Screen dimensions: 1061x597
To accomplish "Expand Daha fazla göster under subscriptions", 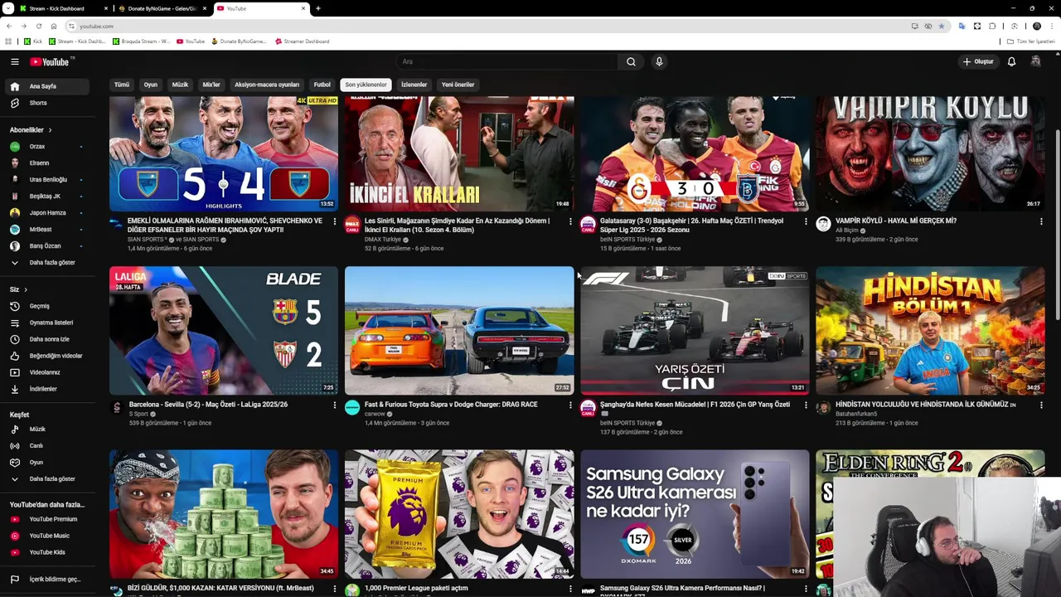I will [x=49, y=262].
